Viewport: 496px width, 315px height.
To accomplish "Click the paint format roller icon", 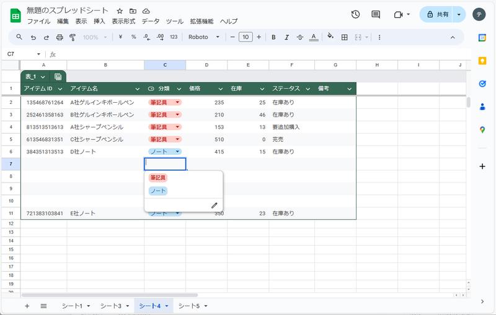I will (73, 37).
